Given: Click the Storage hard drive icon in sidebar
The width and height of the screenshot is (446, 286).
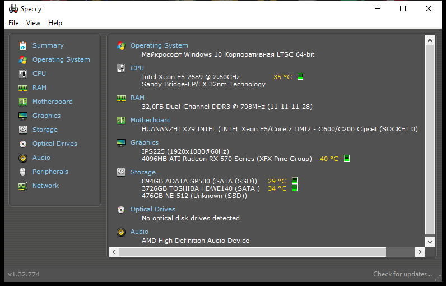Looking at the screenshot, I should [23, 130].
